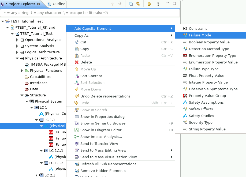Click the Show In Properties dialog icon

click(77, 116)
